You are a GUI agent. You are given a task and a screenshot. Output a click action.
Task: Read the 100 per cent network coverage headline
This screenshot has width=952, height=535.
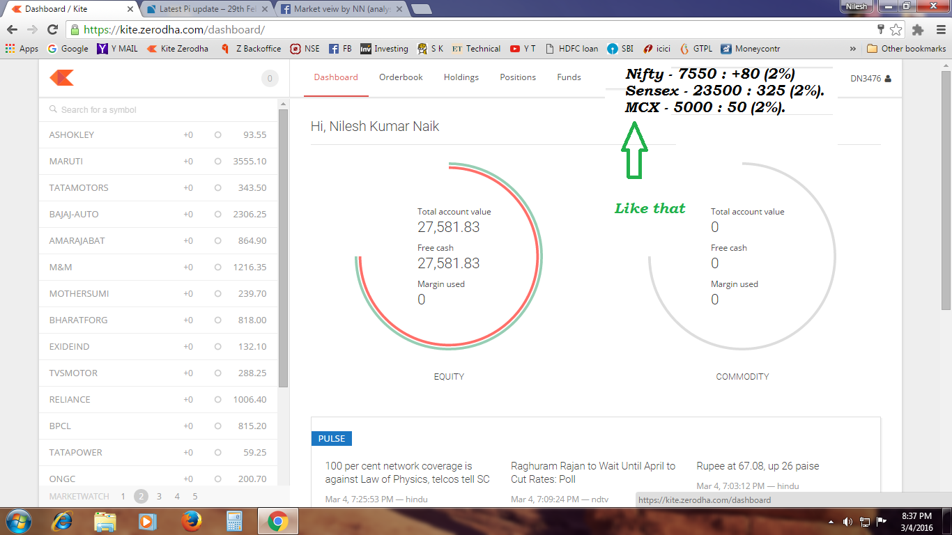click(408, 472)
